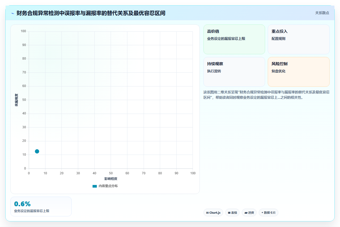This screenshot has width=340, height=227.
Task: Click the Chart.js tag chip
Action: [x=213, y=213]
